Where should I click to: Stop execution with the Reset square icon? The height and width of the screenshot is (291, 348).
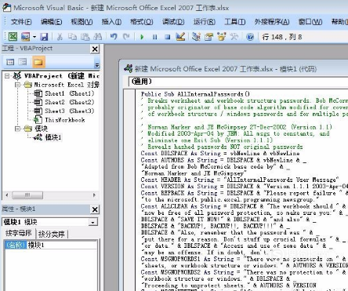click(168, 37)
